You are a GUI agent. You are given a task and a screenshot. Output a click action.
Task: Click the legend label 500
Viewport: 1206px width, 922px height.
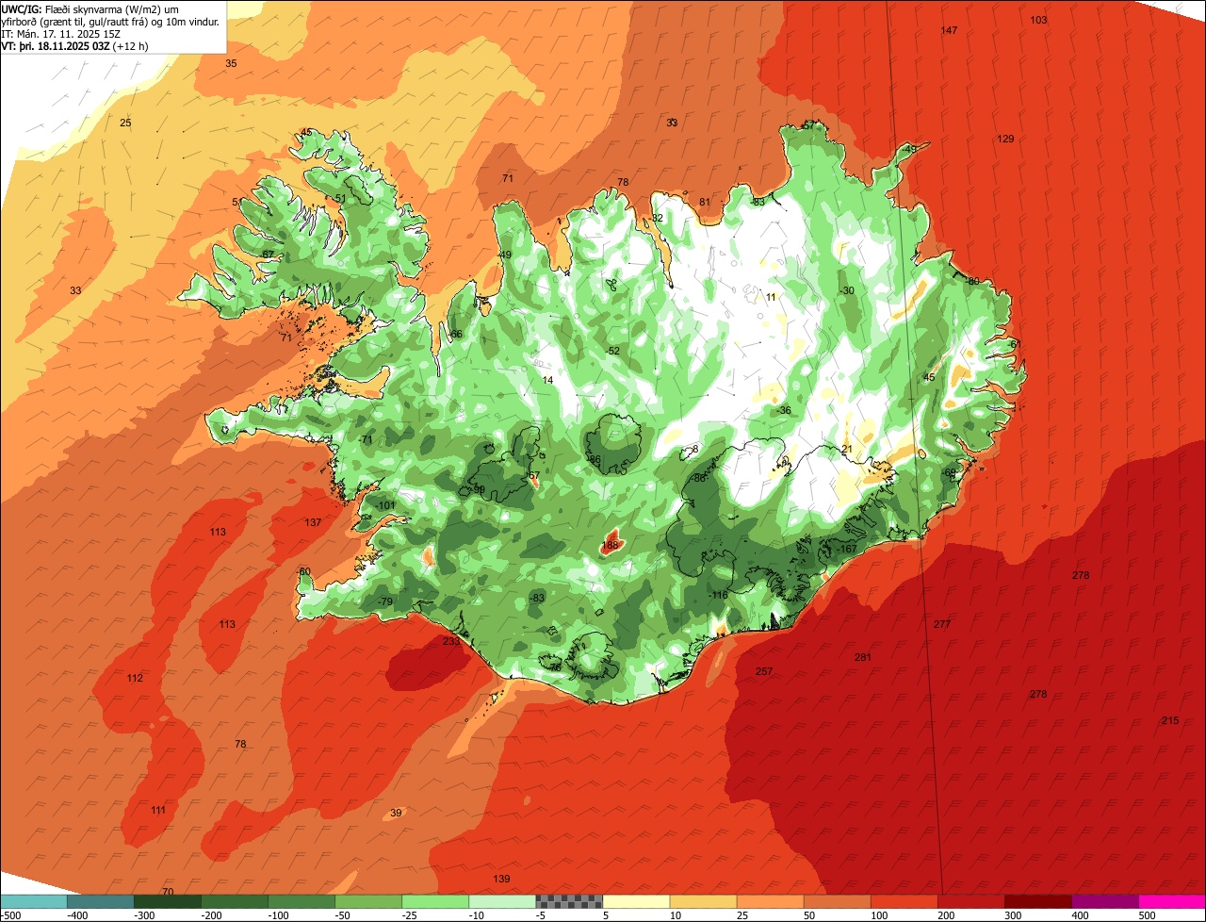pyautogui.click(x=1146, y=915)
